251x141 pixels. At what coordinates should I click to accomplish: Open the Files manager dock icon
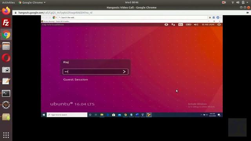click(x=6, y=46)
